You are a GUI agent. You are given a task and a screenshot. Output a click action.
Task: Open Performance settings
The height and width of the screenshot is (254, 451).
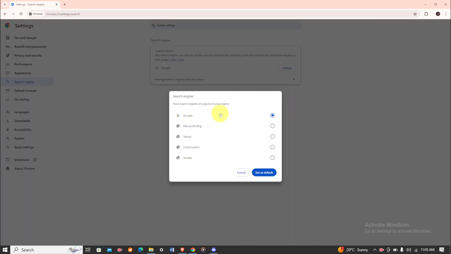[23, 64]
